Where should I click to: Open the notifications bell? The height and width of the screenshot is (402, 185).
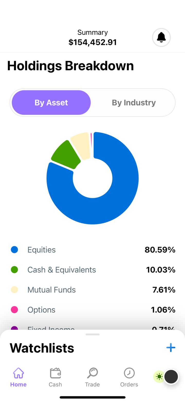161,38
